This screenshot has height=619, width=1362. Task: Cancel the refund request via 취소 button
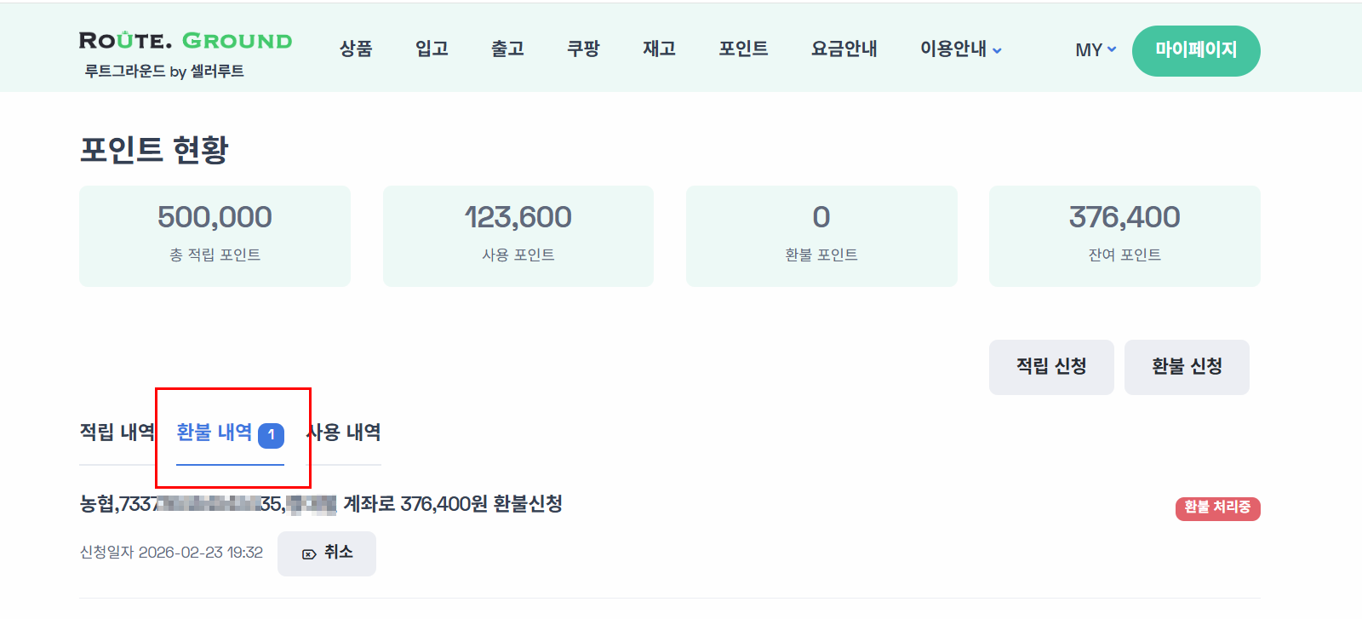coord(327,553)
